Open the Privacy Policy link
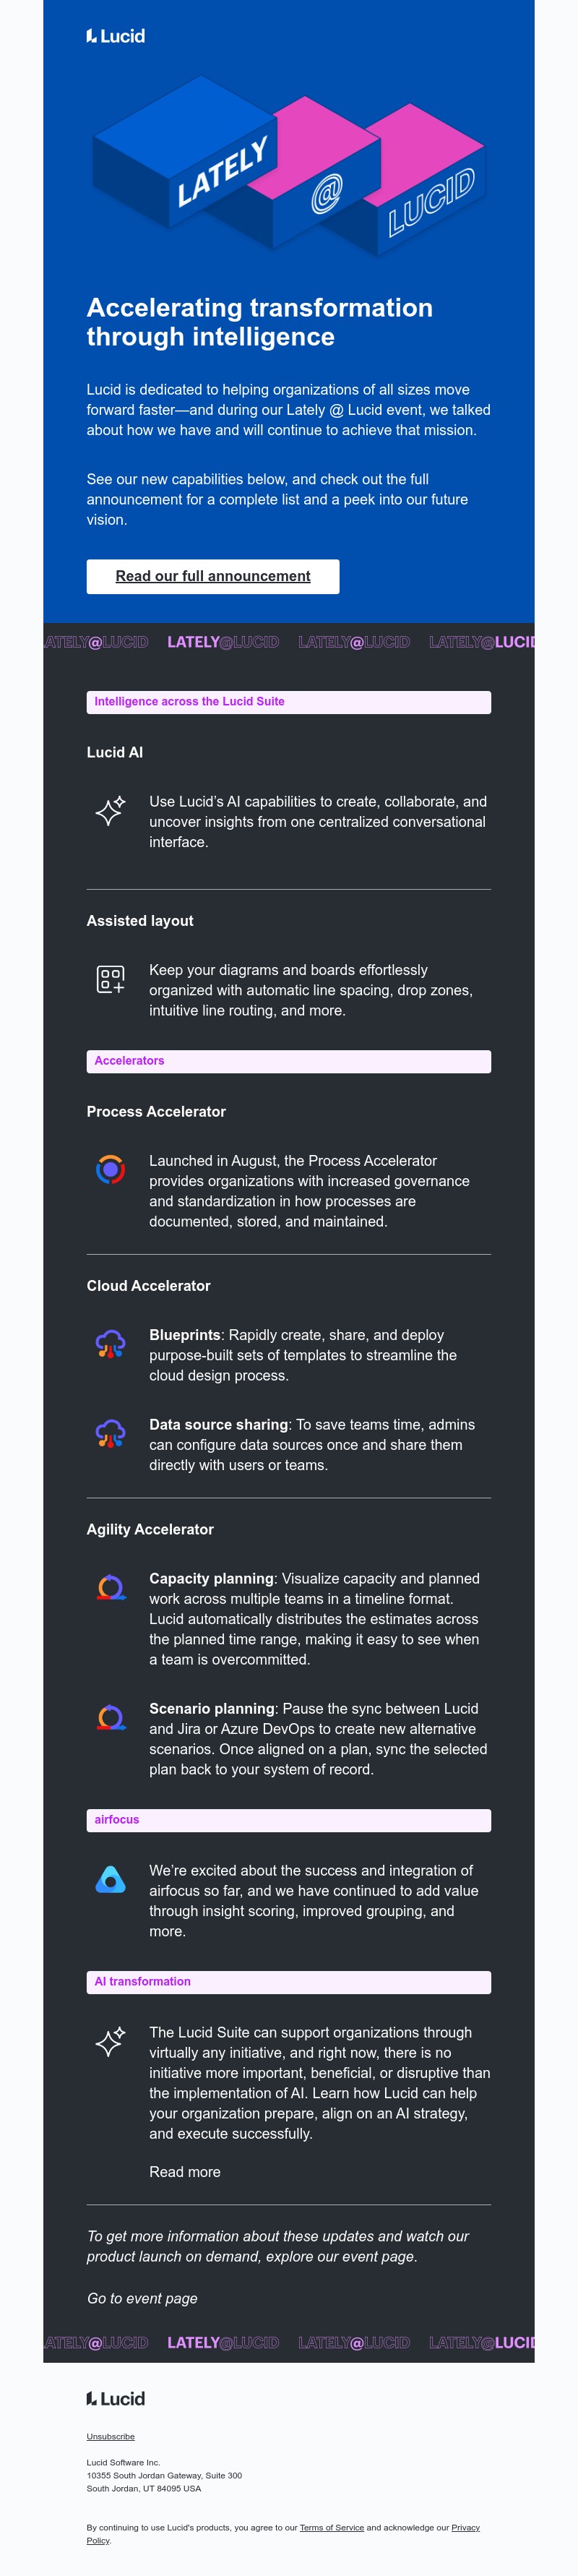This screenshot has height=2576, width=578. coord(465,2527)
